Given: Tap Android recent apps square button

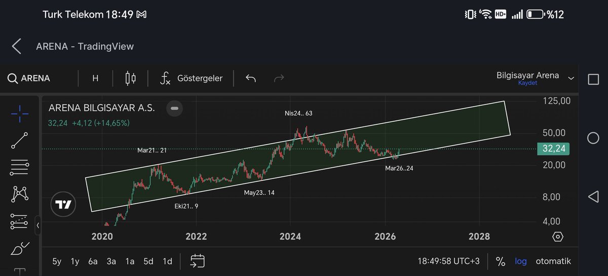Looking at the screenshot, I should (593, 79).
